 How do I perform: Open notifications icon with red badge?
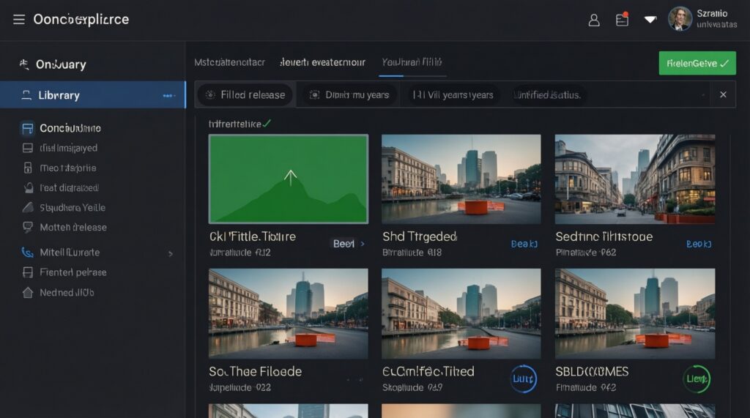pos(622,20)
